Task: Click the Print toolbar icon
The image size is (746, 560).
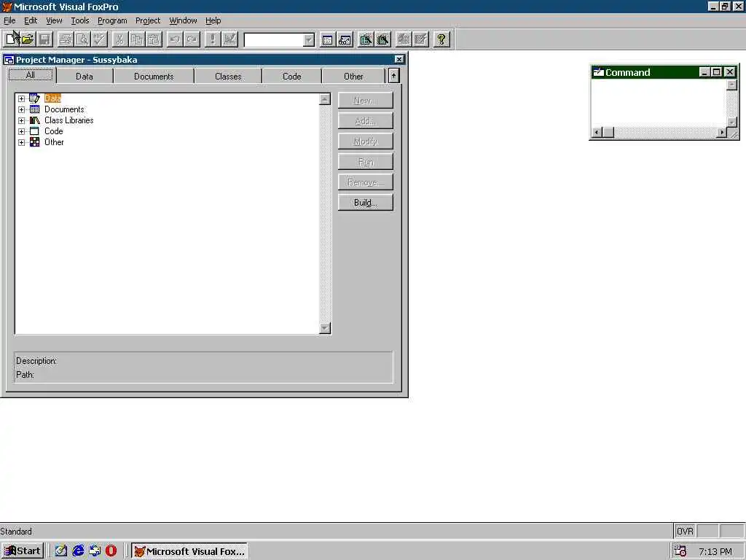Action: [x=66, y=39]
